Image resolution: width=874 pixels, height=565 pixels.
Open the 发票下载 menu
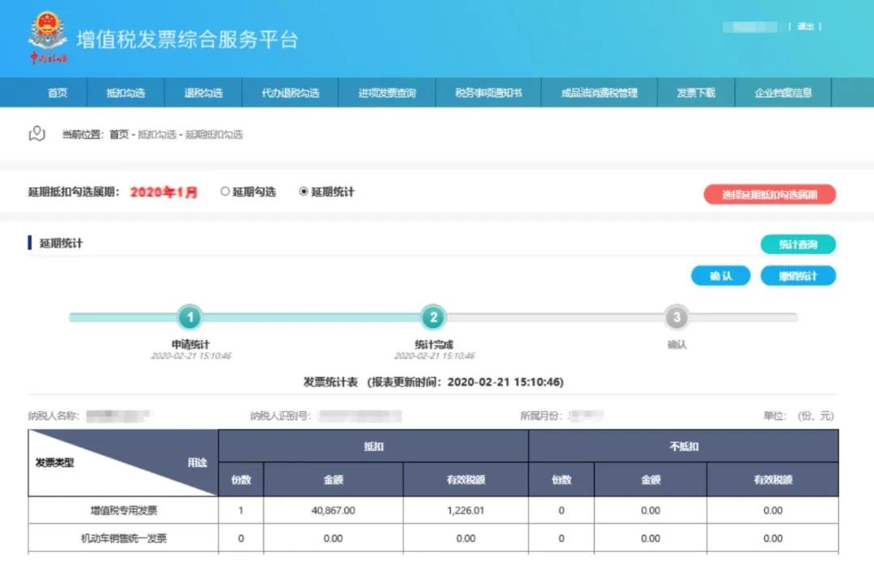pos(696,92)
